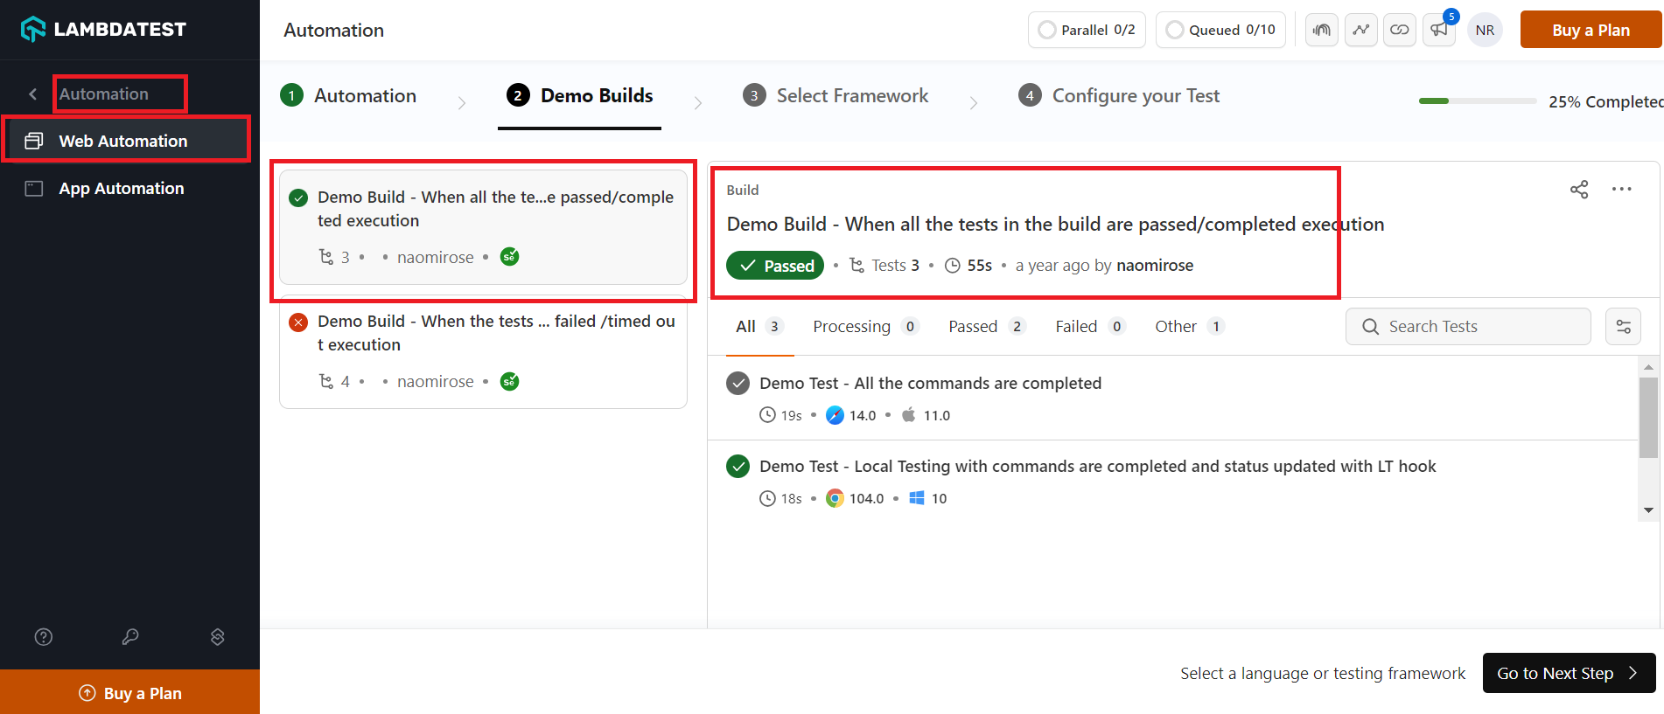Click the announcements megaphone icon
The height and width of the screenshot is (714, 1664).
pyautogui.click(x=1439, y=31)
